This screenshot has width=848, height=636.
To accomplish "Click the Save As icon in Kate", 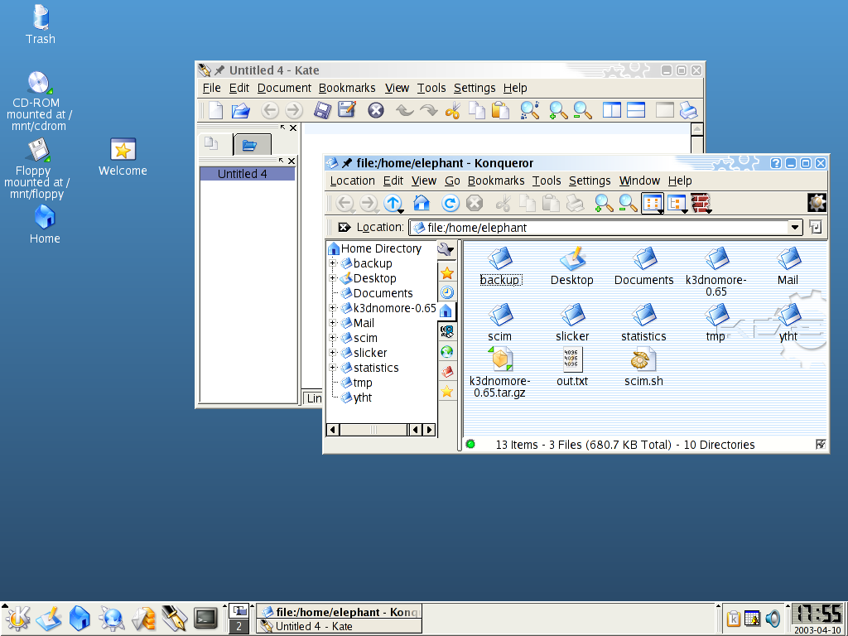I will pos(347,110).
